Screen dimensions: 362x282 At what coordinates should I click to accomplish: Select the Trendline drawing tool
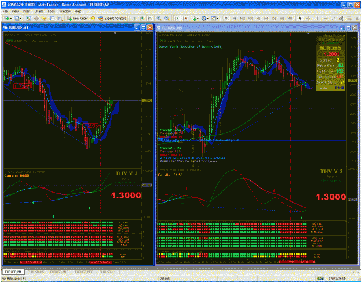(x=334, y=18)
